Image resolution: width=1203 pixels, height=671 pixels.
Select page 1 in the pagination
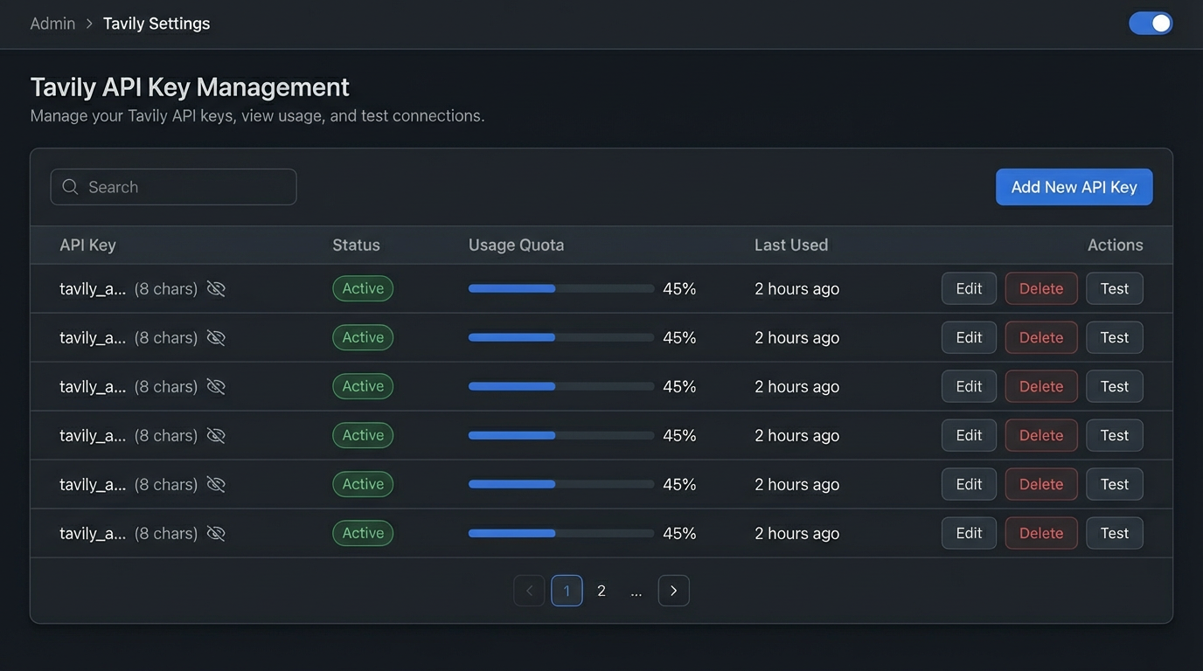pyautogui.click(x=567, y=591)
